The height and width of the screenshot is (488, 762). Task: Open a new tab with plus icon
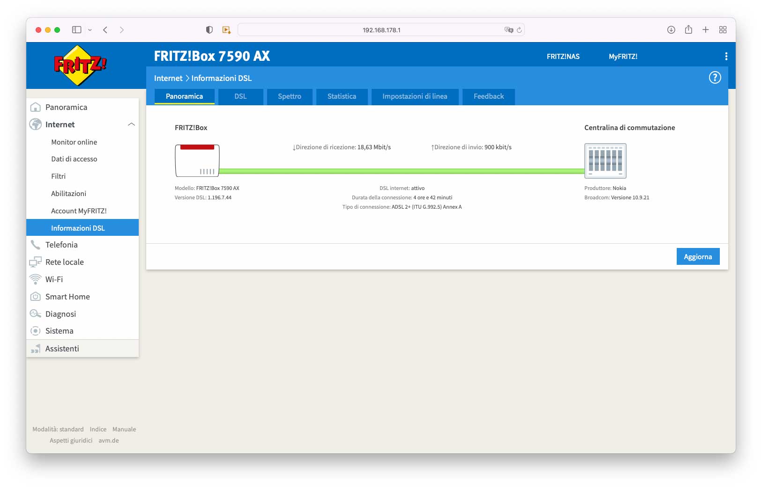coord(705,30)
